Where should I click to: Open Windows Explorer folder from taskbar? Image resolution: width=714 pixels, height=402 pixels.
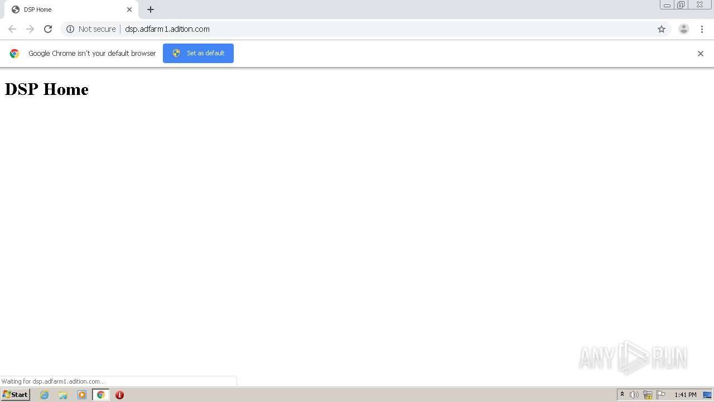click(x=63, y=395)
